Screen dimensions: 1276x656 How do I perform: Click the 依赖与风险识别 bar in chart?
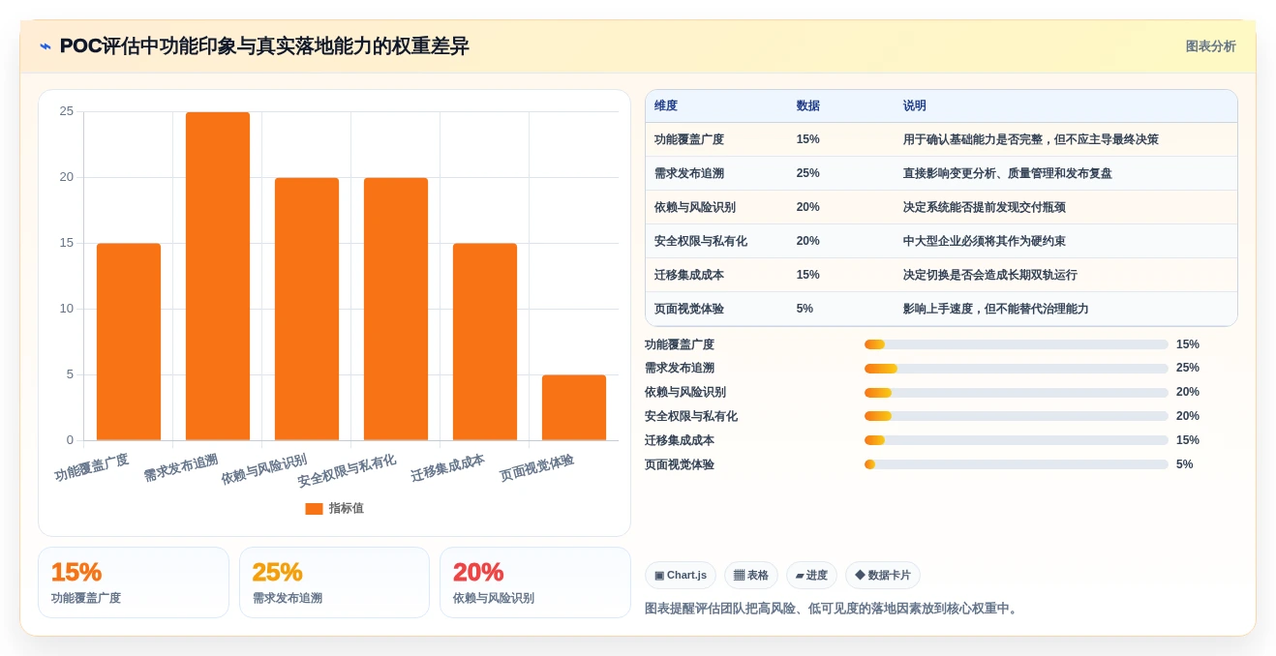click(x=307, y=309)
